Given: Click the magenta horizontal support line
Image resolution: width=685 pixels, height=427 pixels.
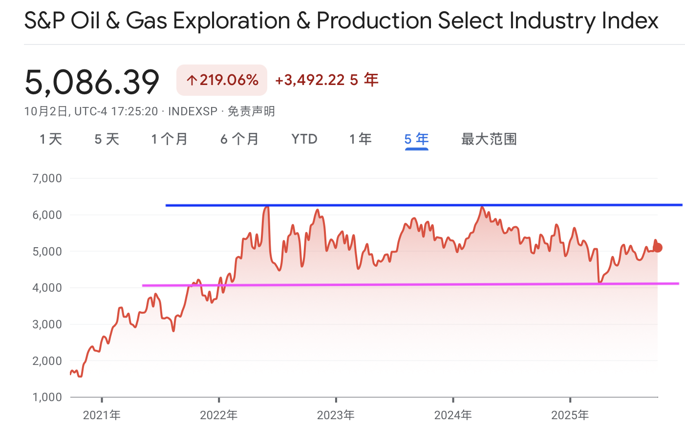Looking at the screenshot, I should click(x=391, y=284).
